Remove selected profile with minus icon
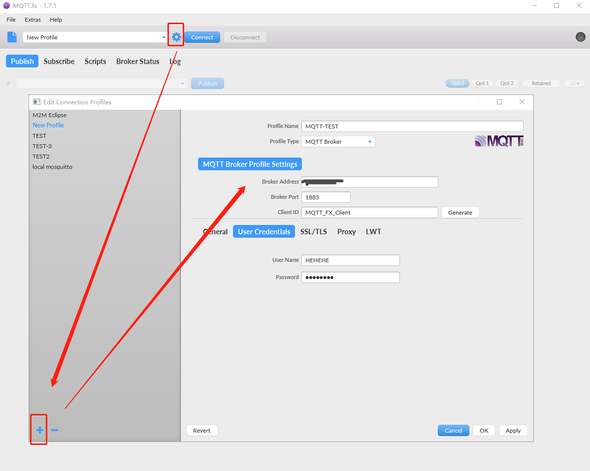This screenshot has width=590, height=471. pos(55,430)
